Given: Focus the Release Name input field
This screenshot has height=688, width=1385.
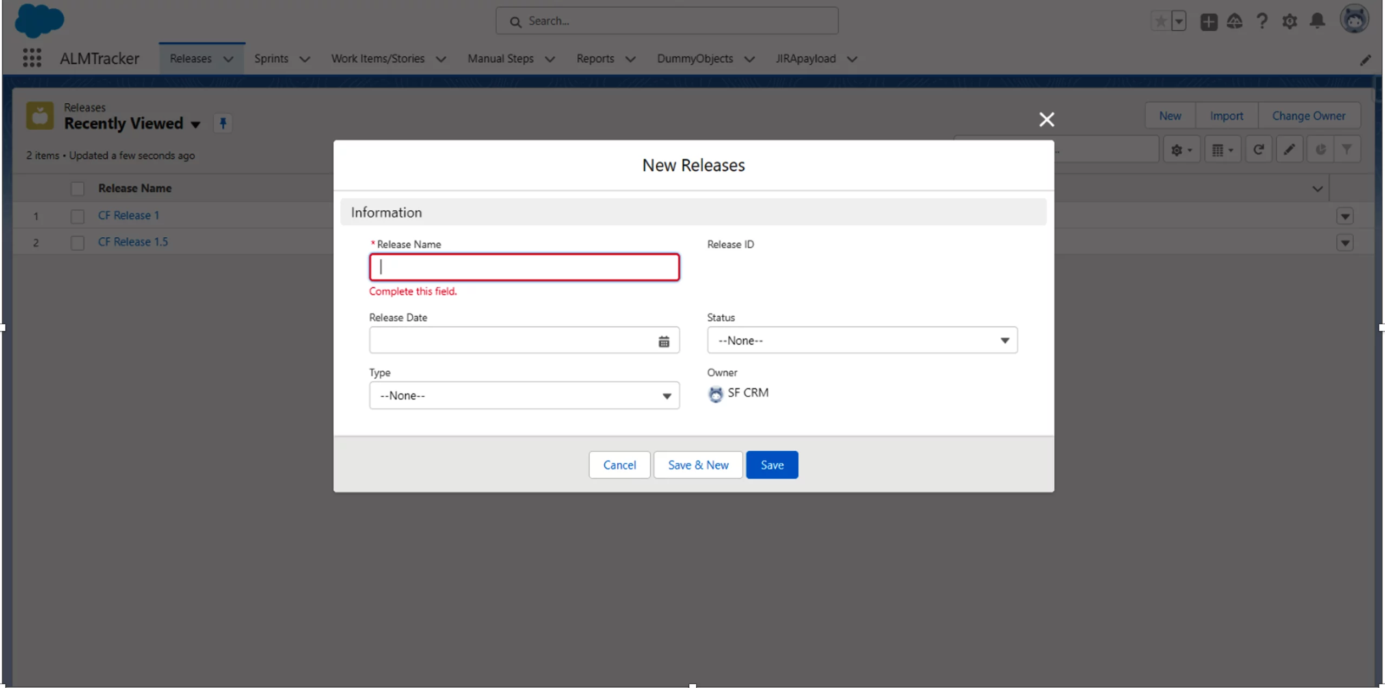Looking at the screenshot, I should coord(524,267).
